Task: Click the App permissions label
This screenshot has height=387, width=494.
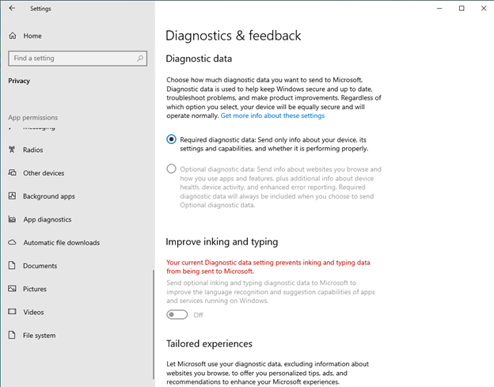Action: pyautogui.click(x=33, y=117)
